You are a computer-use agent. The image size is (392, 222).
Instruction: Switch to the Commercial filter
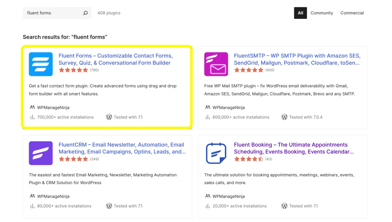click(x=352, y=13)
